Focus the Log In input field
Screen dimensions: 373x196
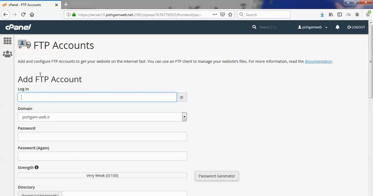(x=97, y=97)
